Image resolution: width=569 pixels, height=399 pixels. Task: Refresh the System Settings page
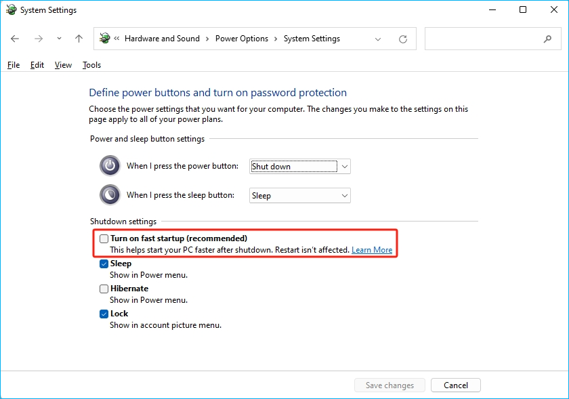(x=403, y=39)
